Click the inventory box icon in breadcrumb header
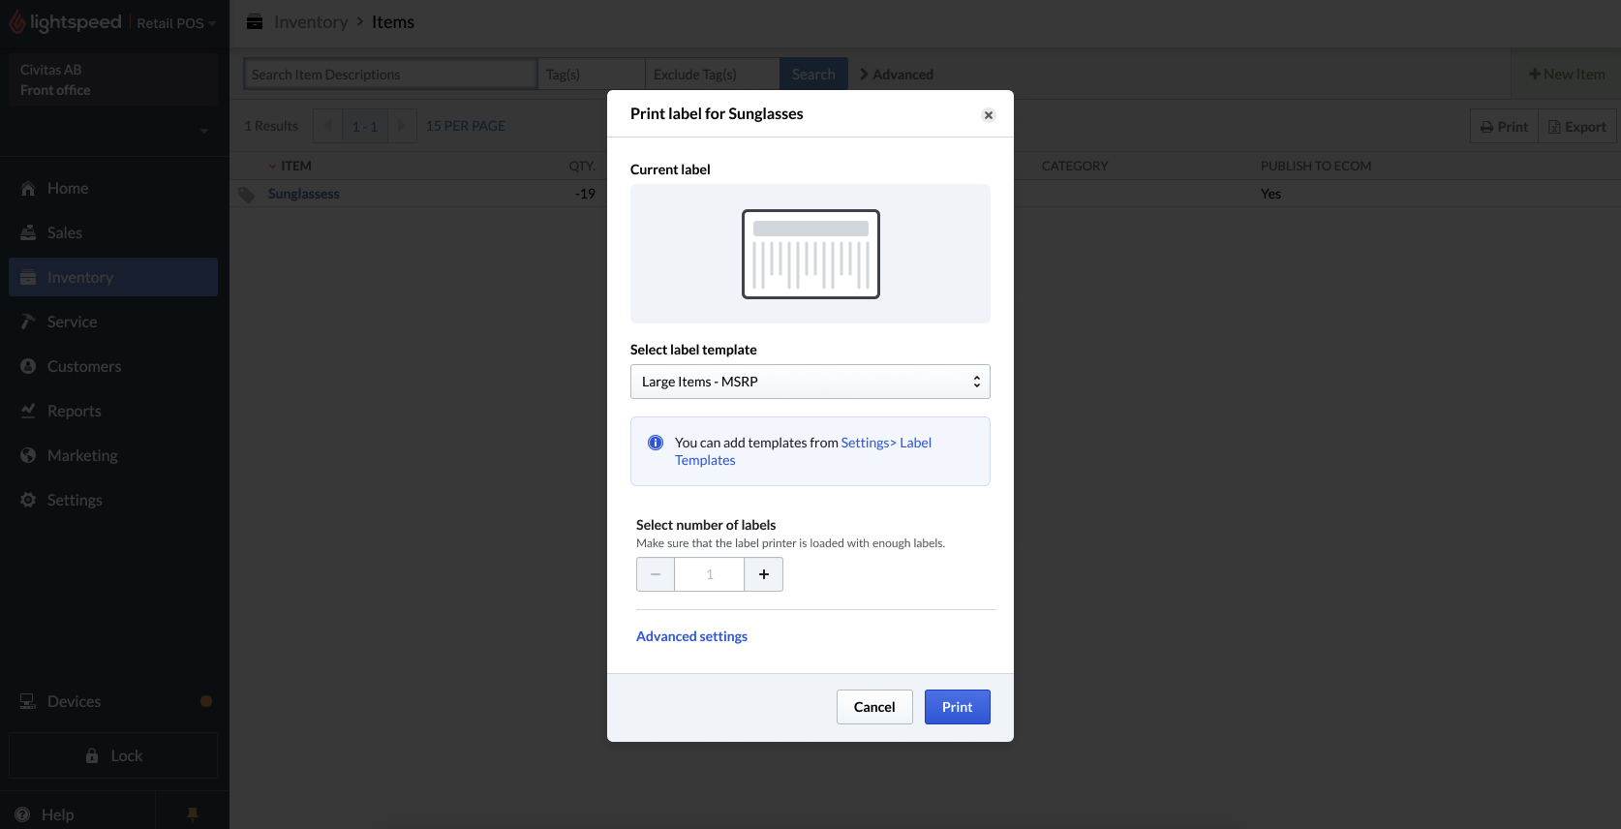The image size is (1621, 829). (x=255, y=21)
